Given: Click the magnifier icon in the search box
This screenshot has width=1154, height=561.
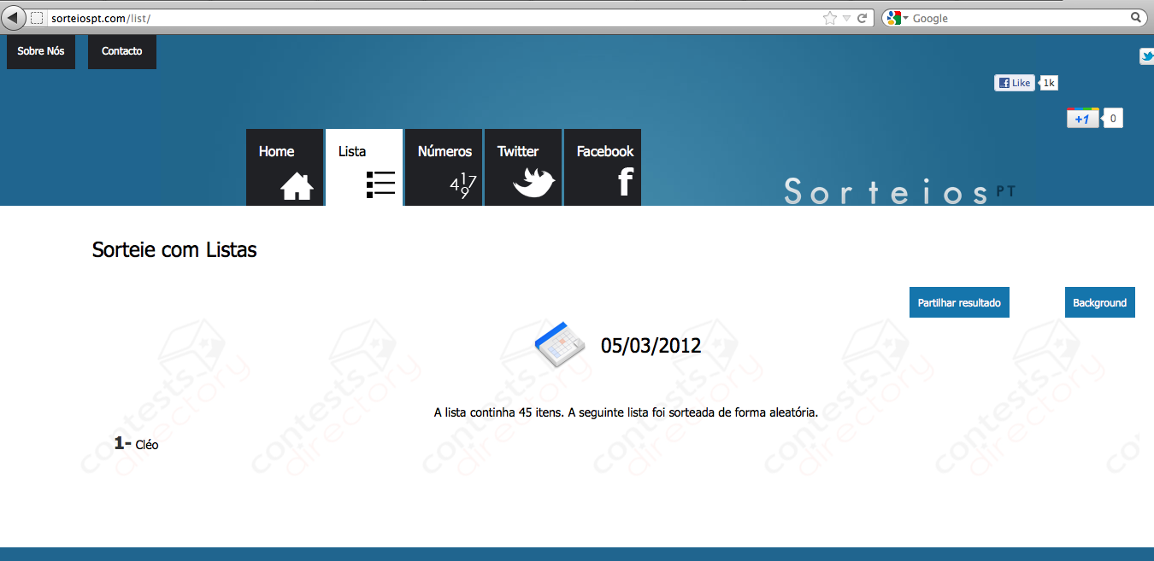Looking at the screenshot, I should pyautogui.click(x=1136, y=18).
